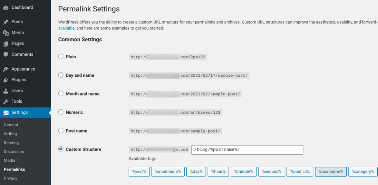Open Permalinks settings submenu
Image resolution: width=378 pixels, height=185 pixels.
[14, 169]
